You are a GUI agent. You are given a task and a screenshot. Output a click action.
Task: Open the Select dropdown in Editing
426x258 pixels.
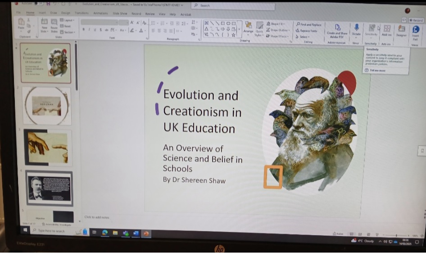(303, 37)
